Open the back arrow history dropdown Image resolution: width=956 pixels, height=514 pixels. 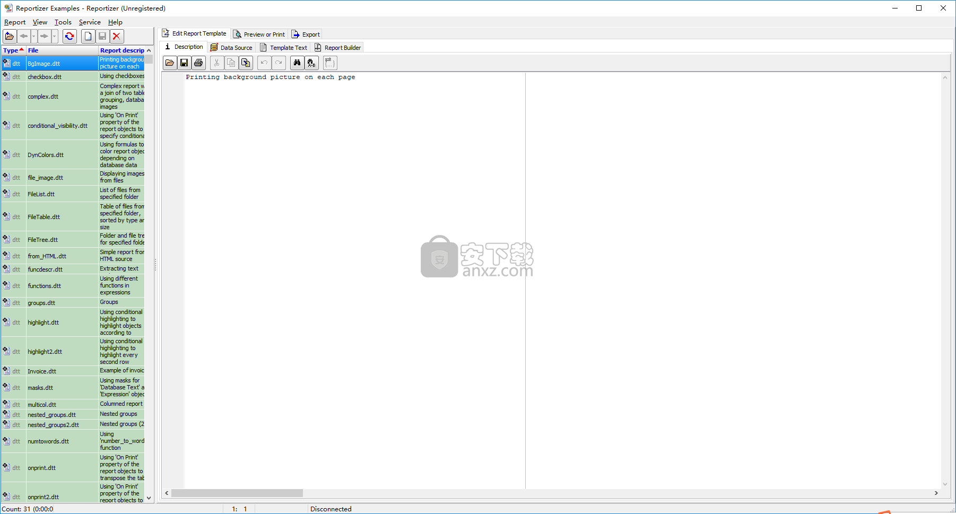34,36
